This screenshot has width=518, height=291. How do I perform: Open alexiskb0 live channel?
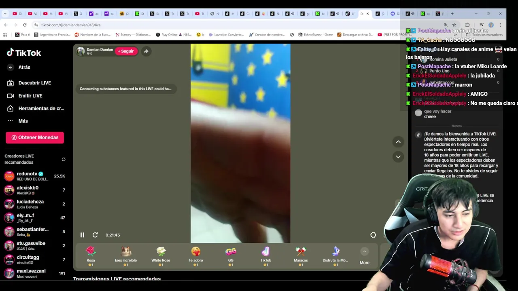click(x=35, y=190)
